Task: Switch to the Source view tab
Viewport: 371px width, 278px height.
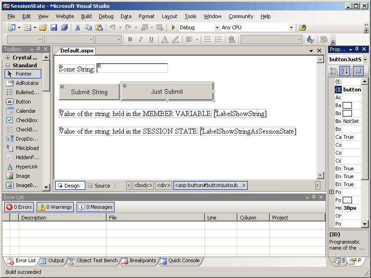Action: (99, 186)
